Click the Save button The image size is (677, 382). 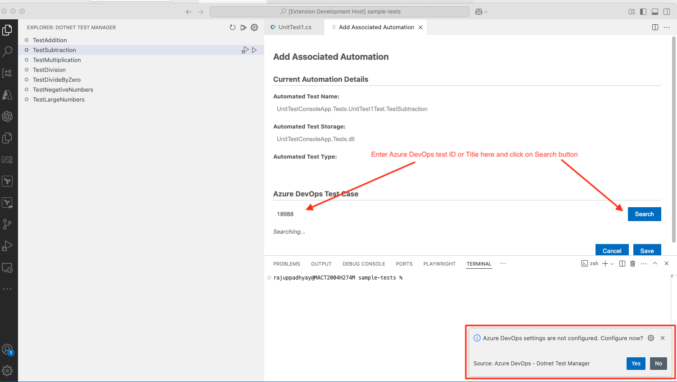tap(647, 250)
